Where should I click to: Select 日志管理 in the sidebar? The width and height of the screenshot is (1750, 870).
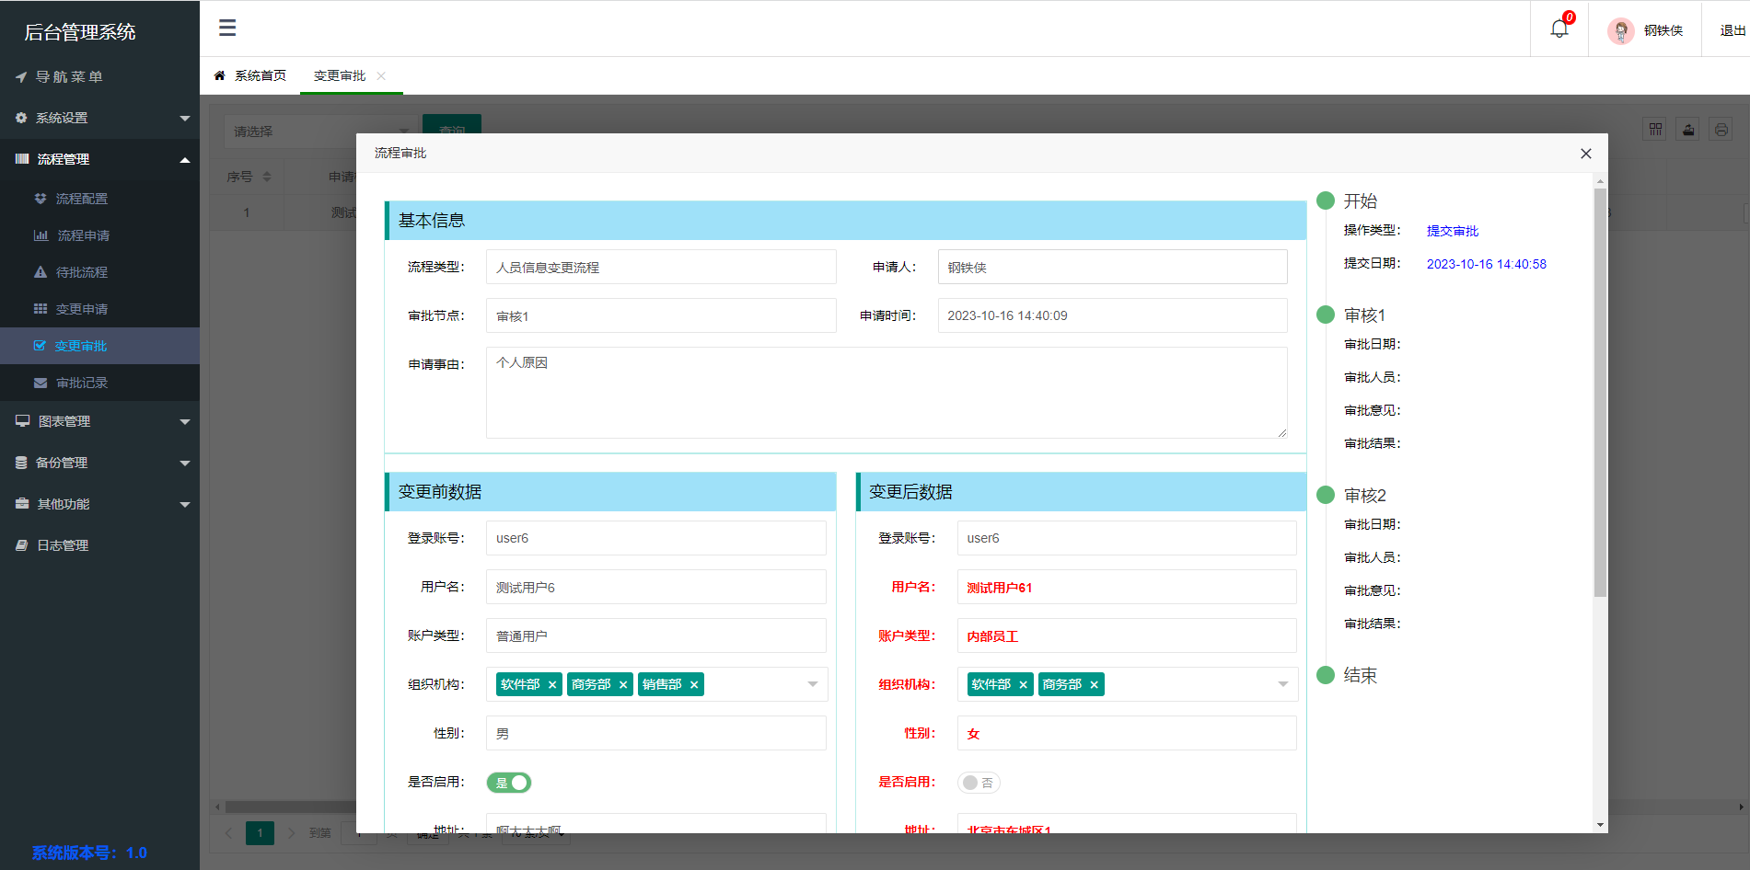[x=62, y=544]
